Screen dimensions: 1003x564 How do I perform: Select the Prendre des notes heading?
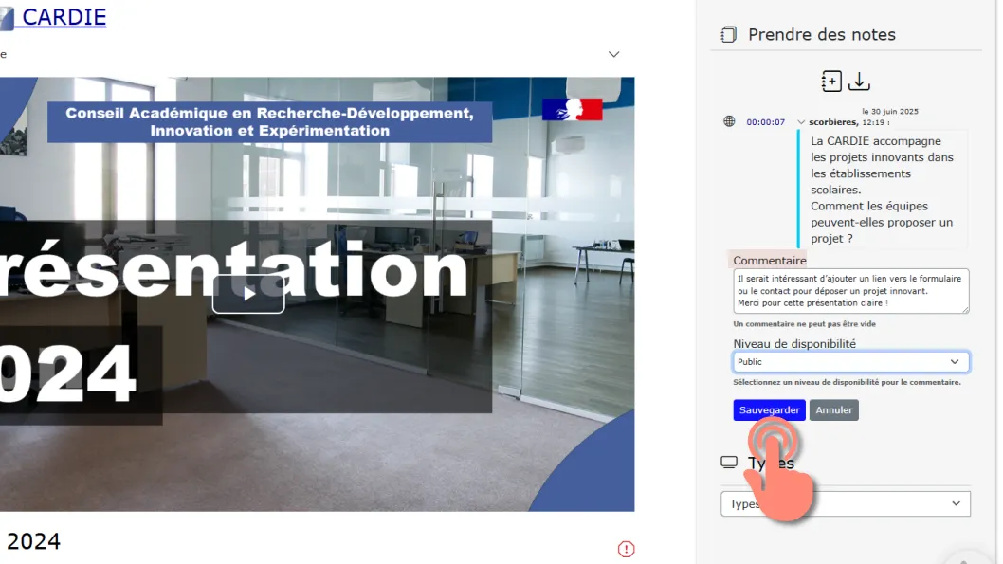(x=821, y=34)
